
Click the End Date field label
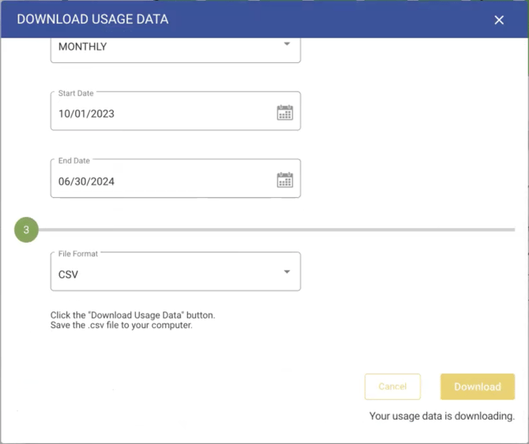(x=74, y=161)
